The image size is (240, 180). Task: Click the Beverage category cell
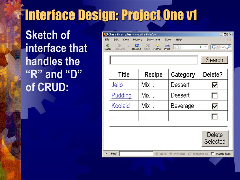183,106
